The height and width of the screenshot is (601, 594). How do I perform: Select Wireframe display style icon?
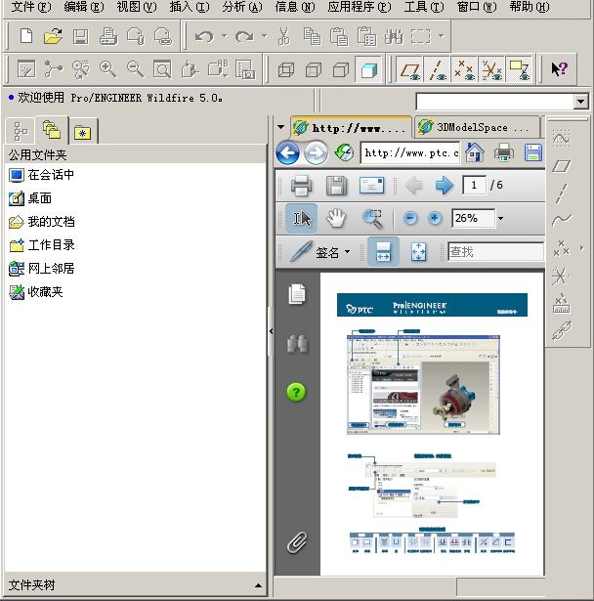click(286, 69)
